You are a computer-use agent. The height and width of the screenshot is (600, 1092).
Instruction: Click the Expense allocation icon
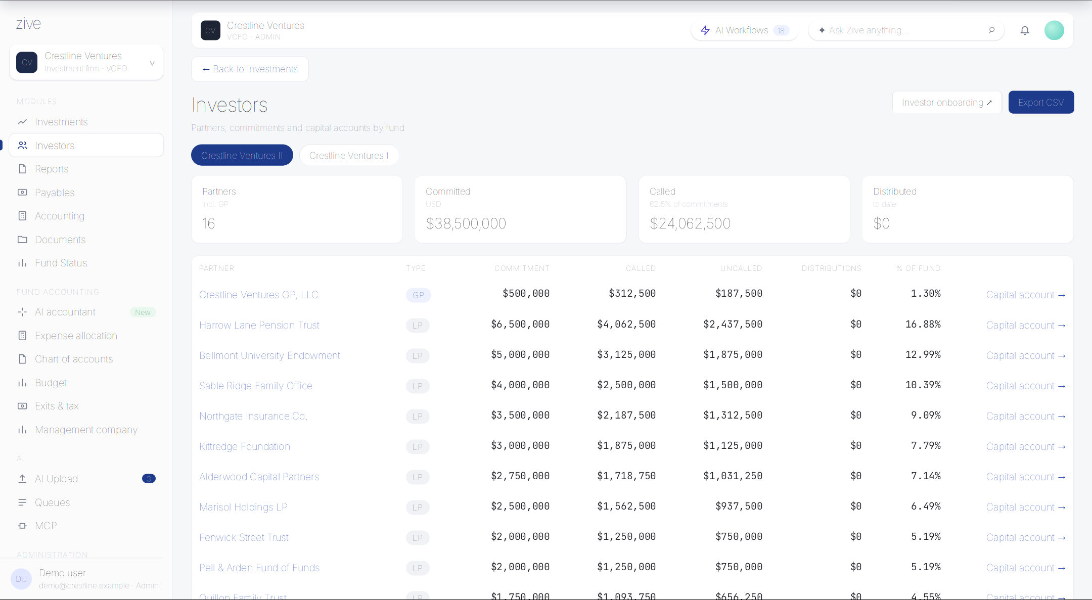coord(22,336)
